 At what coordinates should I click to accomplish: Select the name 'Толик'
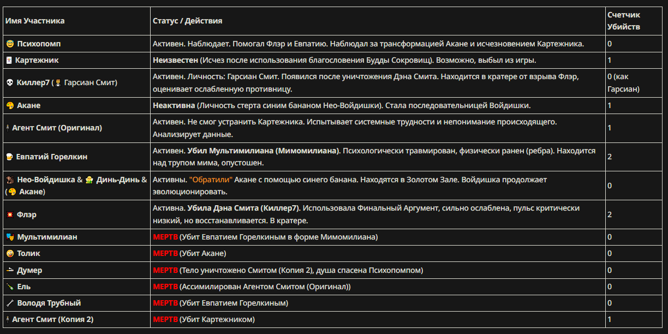28,254
